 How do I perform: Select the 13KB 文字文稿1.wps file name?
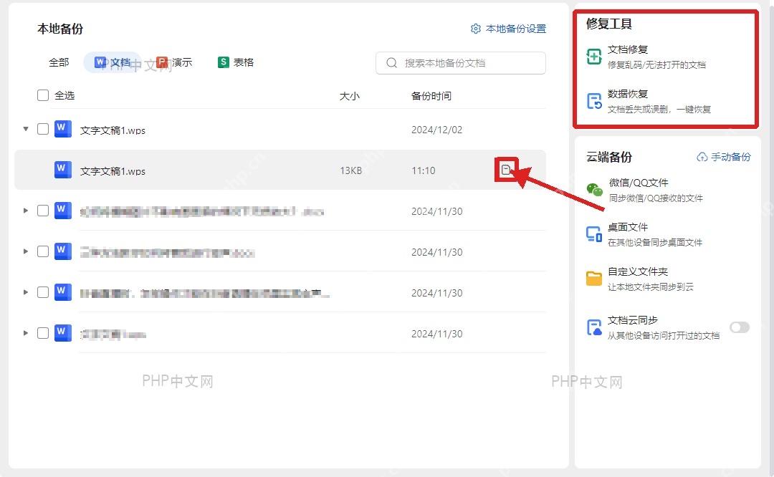tap(113, 171)
